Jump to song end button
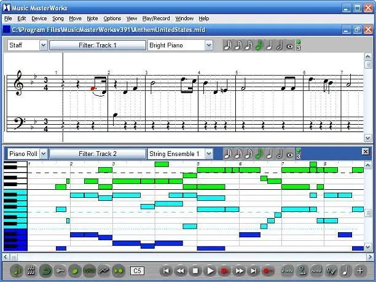The image size is (376, 282). tap(253, 271)
